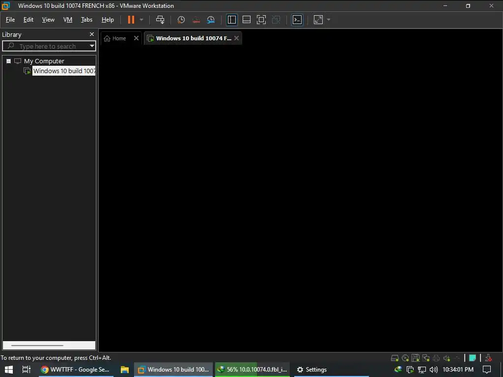
Task: Click the disabled Unity mode icon
Action: coord(276,20)
